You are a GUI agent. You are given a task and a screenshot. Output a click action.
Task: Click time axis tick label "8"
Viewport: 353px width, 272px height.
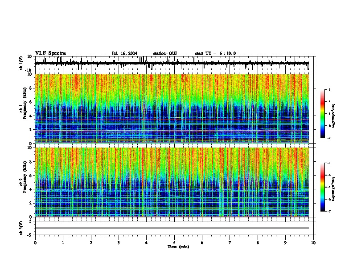258,243
